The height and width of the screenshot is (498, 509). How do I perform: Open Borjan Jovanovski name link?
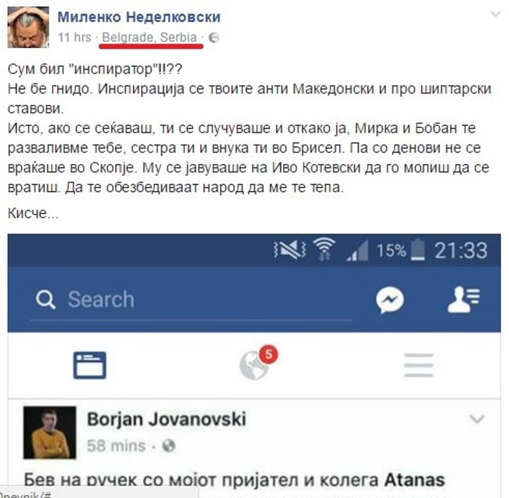[x=166, y=419]
